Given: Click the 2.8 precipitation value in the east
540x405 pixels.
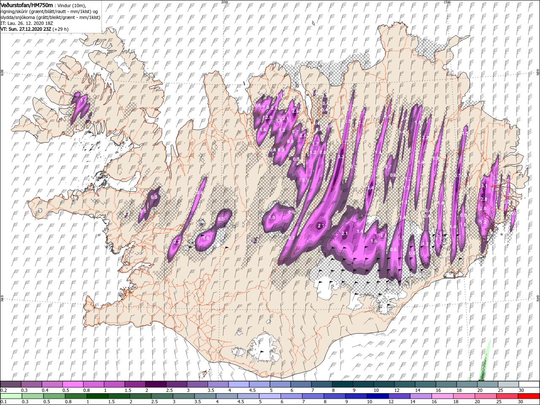Looking at the screenshot, I should [483, 199].
